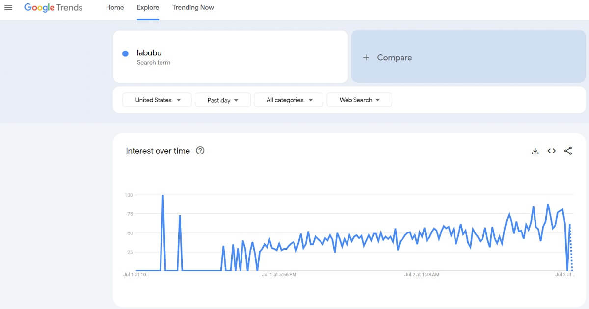Switch the Web Search type dropdown
The width and height of the screenshot is (589, 309).
tap(359, 100)
